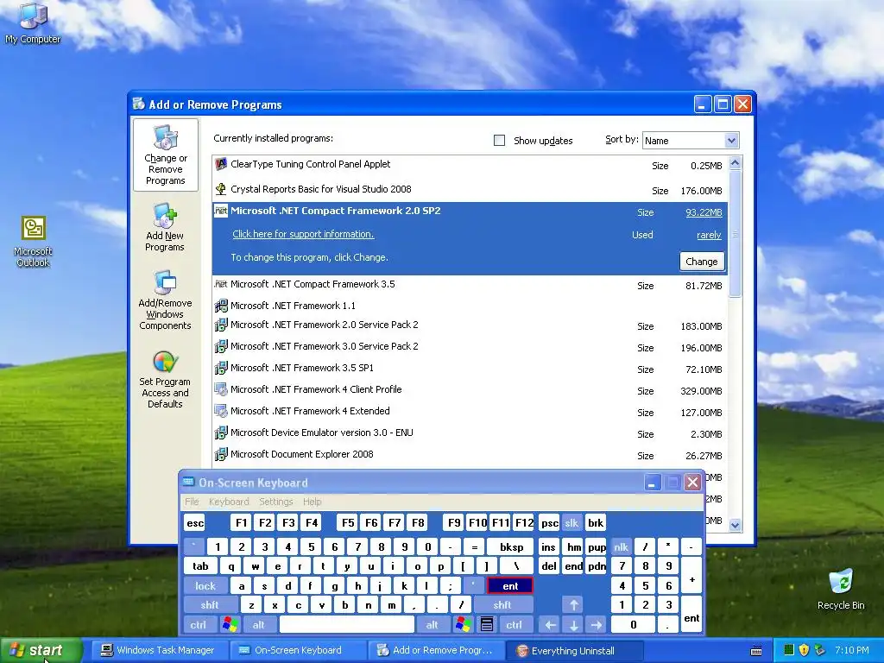This screenshot has width=884, height=663.
Task: Click the F5 key on keyboard
Action: [348, 522]
